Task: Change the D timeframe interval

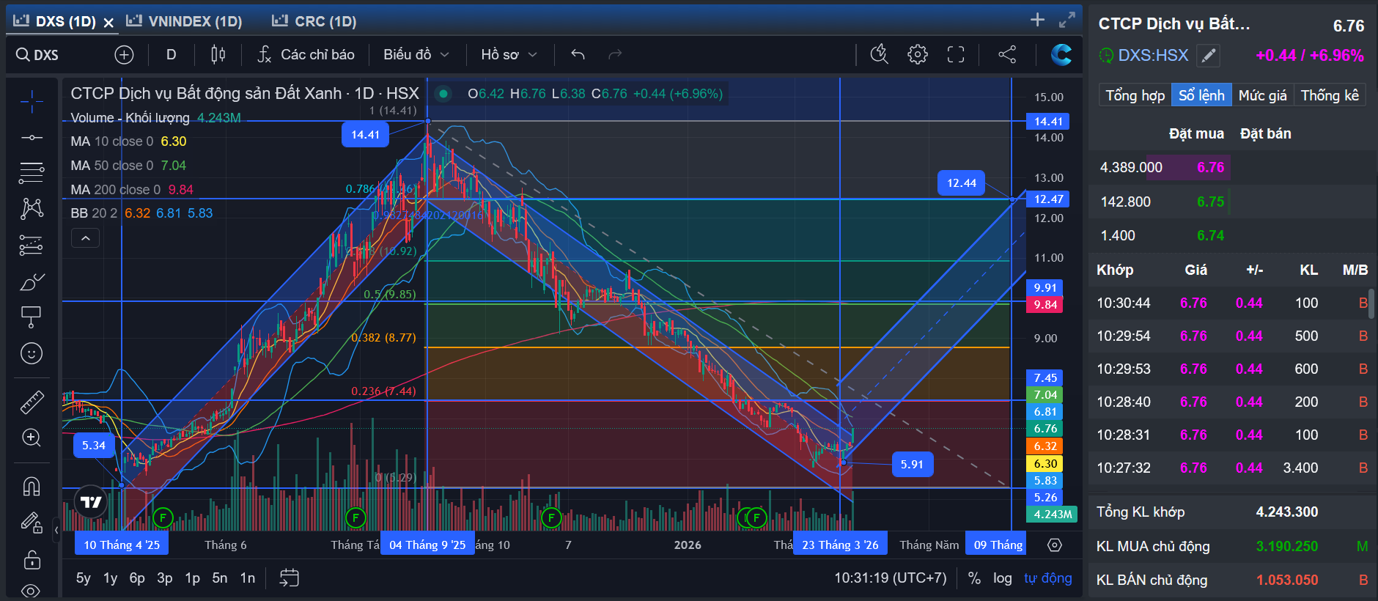Action: [171, 54]
